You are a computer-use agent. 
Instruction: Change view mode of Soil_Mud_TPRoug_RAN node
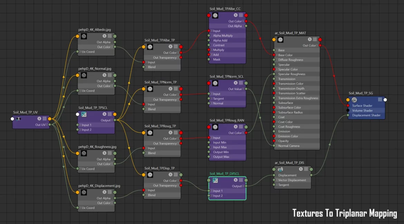tap(241, 127)
